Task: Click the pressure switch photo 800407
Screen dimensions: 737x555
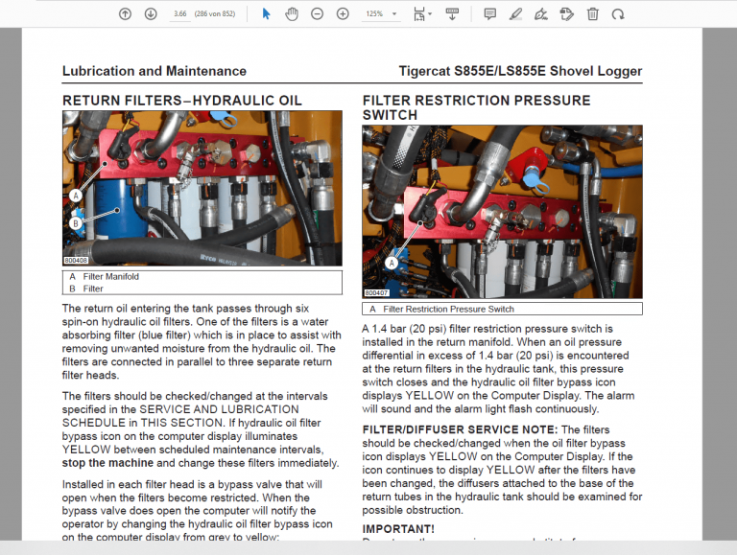Action: click(x=502, y=211)
